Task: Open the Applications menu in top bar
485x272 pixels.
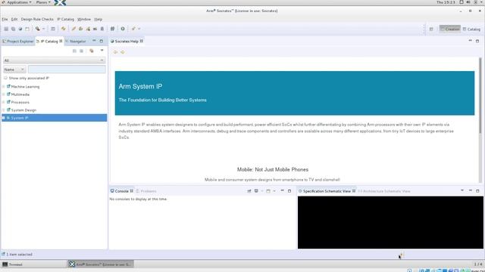Action: pyautogui.click(x=17, y=2)
